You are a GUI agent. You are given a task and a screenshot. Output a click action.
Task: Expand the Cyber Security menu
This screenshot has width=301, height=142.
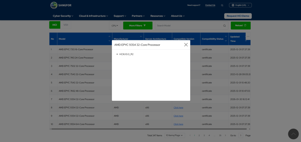click(x=63, y=16)
